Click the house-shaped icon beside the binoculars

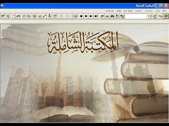117,16
